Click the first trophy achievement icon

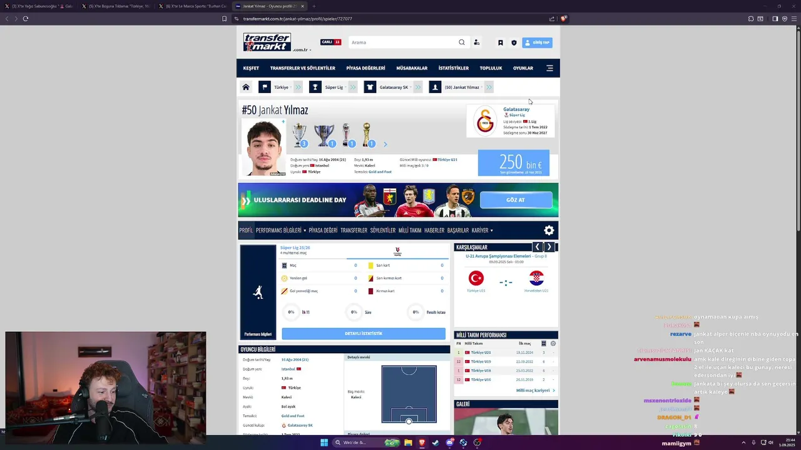tap(300, 134)
